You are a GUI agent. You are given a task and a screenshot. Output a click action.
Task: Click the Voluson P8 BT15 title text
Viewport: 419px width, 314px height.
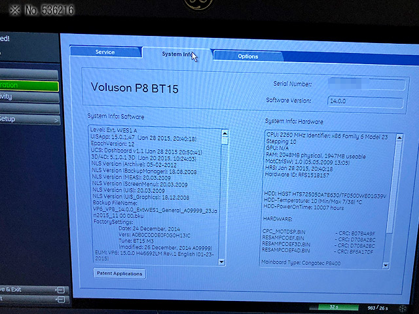(x=134, y=88)
